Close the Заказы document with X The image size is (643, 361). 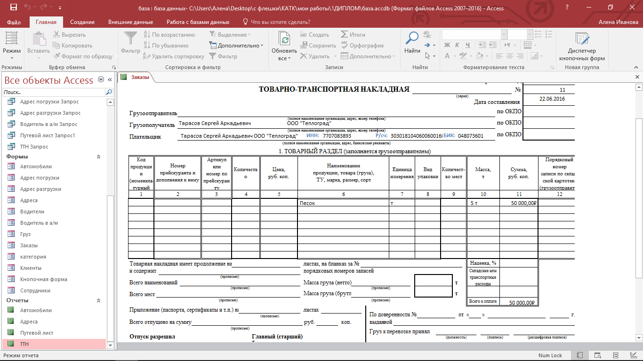[x=637, y=77]
